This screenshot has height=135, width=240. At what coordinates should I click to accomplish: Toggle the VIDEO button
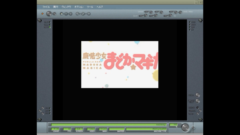pos(197,114)
